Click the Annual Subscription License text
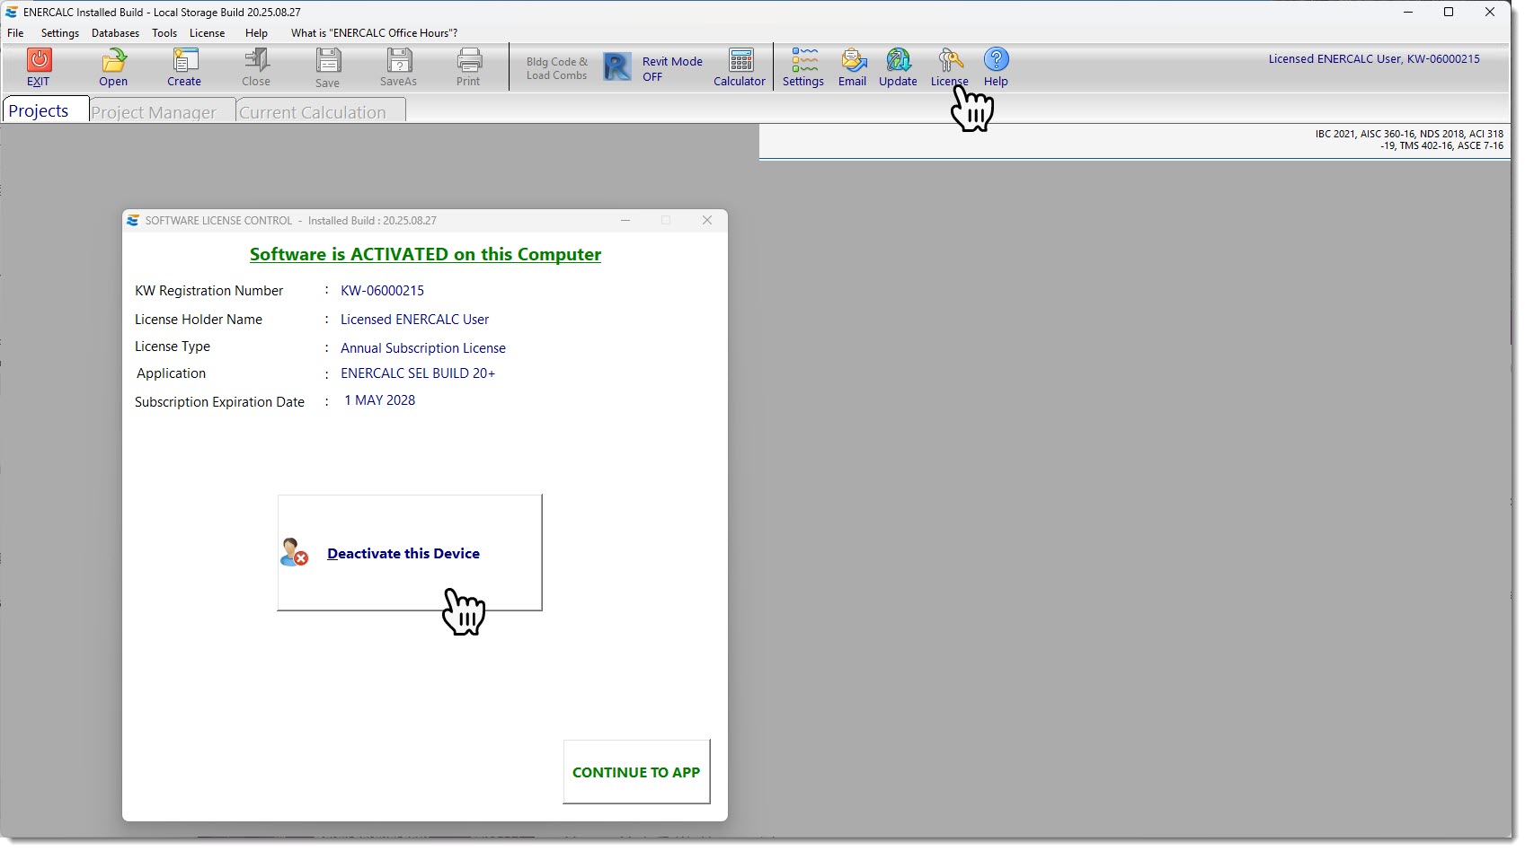The height and width of the screenshot is (851, 1525). point(423,348)
